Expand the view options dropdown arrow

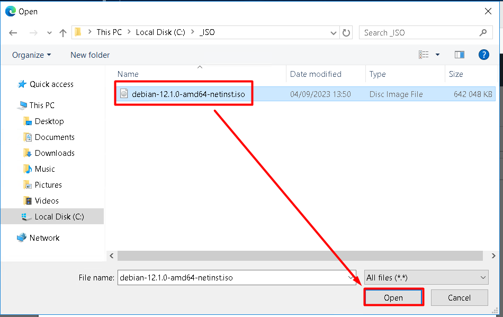pos(437,55)
